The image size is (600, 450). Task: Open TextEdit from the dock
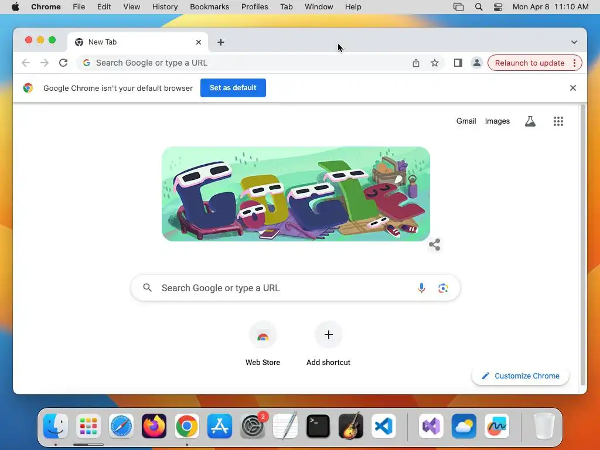[x=285, y=426]
